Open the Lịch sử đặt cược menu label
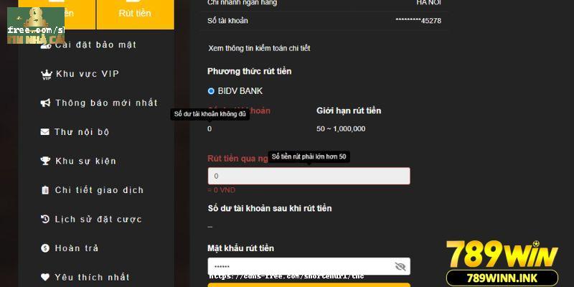Image resolution: width=574 pixels, height=287 pixels. point(98,220)
